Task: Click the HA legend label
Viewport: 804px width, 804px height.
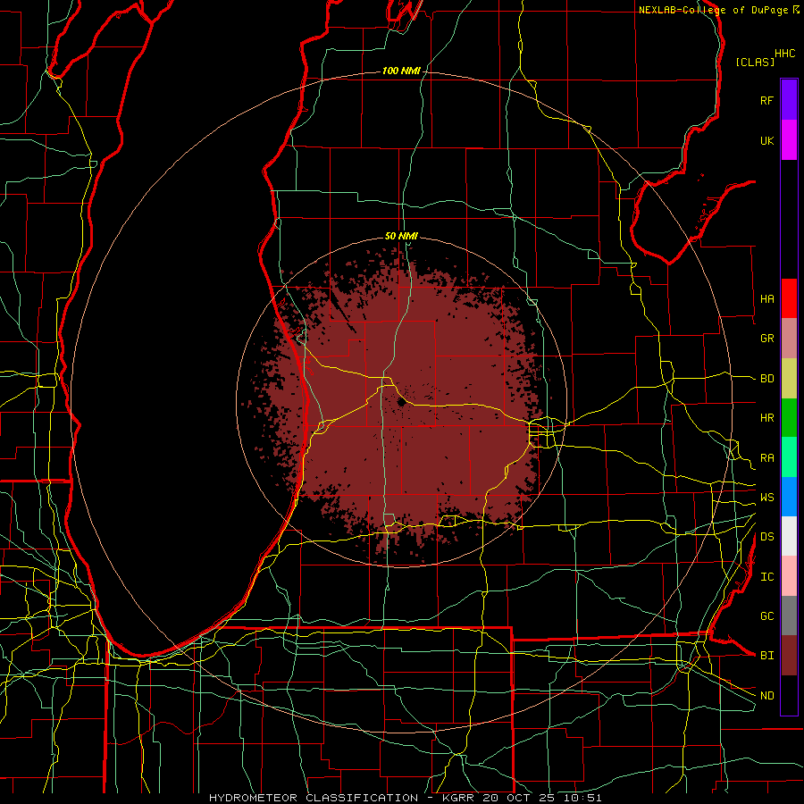Action: [x=766, y=299]
